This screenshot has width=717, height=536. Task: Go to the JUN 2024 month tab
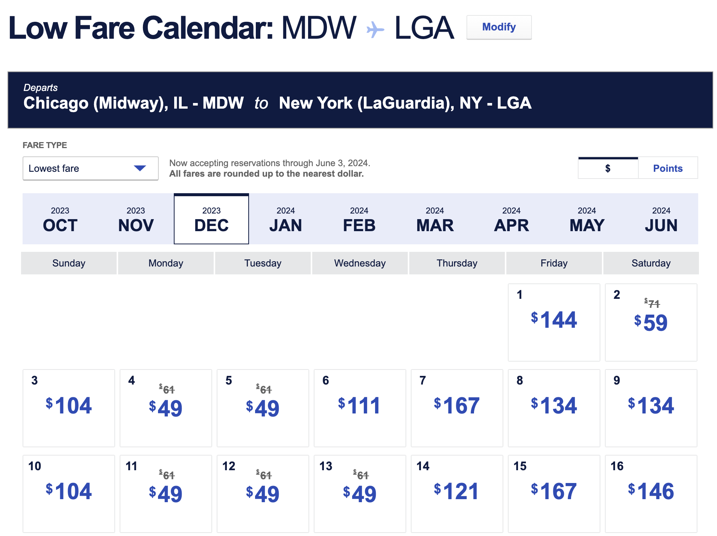pos(661,219)
